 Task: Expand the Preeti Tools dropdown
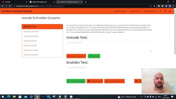pyautogui.click(x=135, y=11)
